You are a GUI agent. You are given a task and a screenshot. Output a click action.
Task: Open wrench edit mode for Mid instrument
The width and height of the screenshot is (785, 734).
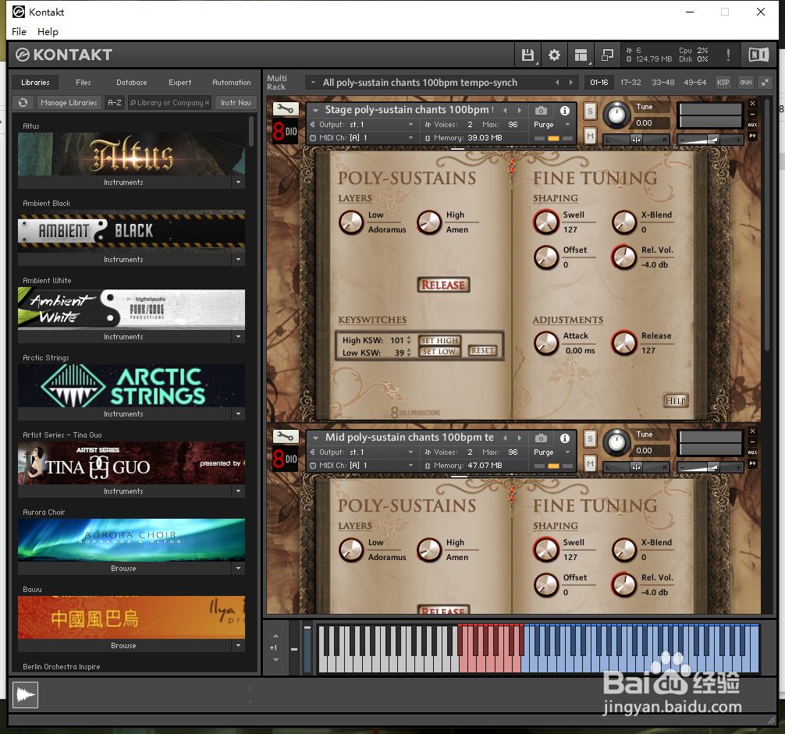point(286,436)
